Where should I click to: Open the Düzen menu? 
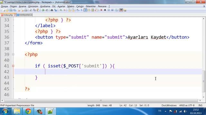coord(13,6)
